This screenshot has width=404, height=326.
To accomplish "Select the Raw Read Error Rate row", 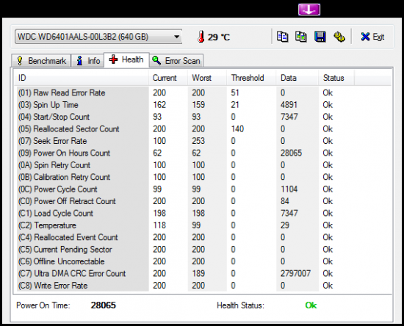I will pos(203,93).
